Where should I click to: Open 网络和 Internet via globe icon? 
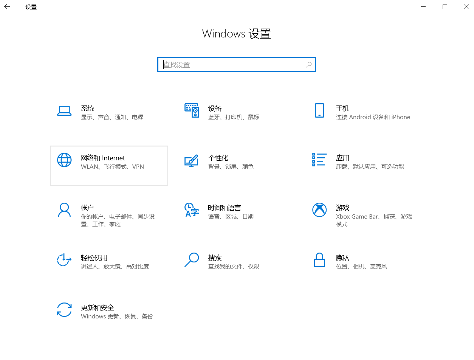pos(64,160)
